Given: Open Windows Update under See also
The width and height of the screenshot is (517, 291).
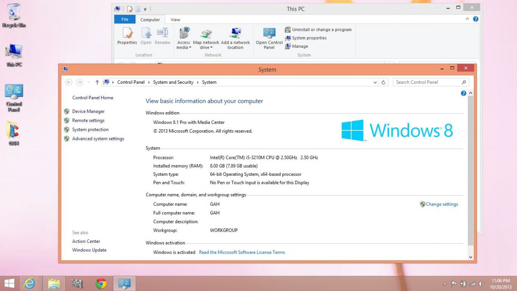Looking at the screenshot, I should [x=89, y=250].
